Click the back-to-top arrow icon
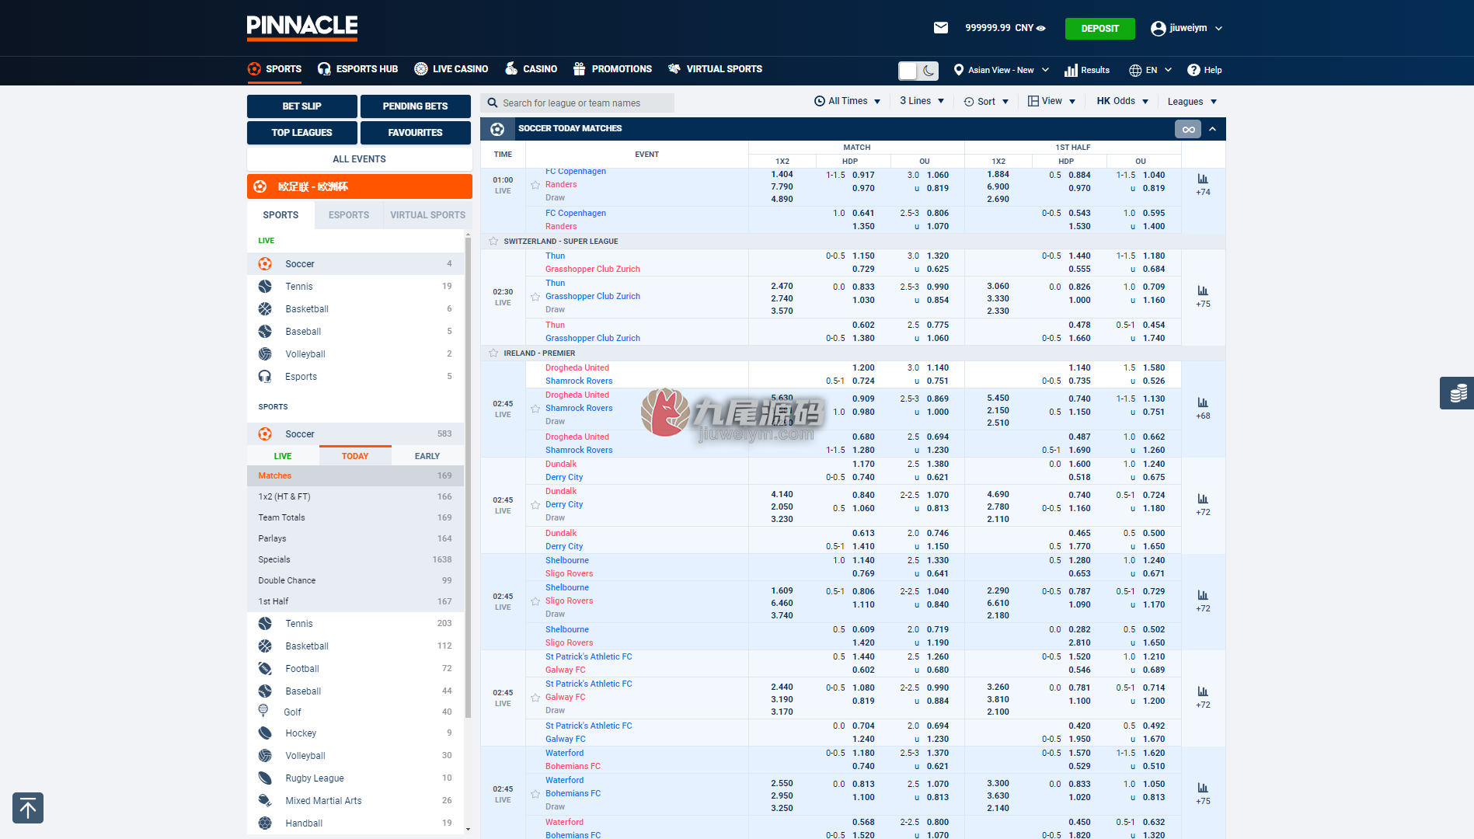The width and height of the screenshot is (1474, 839). [28, 808]
